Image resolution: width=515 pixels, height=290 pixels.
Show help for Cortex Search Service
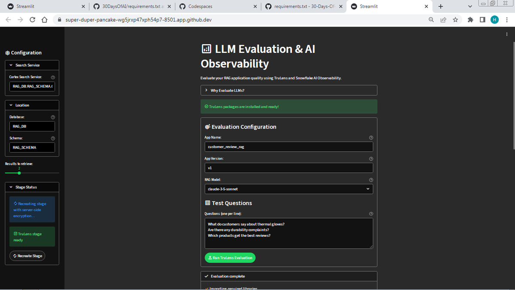pos(52,77)
